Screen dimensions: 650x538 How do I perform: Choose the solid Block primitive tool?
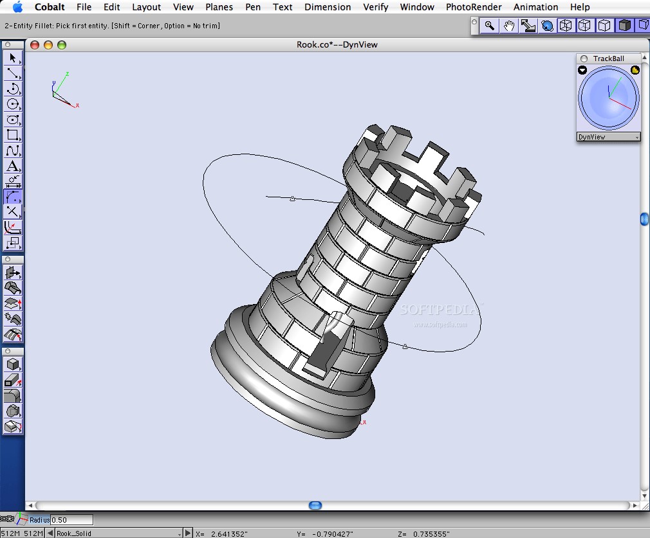pyautogui.click(x=13, y=364)
